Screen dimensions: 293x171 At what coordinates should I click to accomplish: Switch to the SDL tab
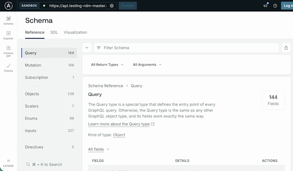coord(54,32)
